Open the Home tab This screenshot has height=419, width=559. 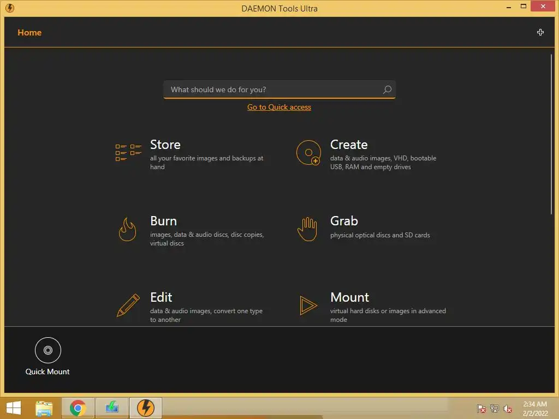pyautogui.click(x=29, y=32)
